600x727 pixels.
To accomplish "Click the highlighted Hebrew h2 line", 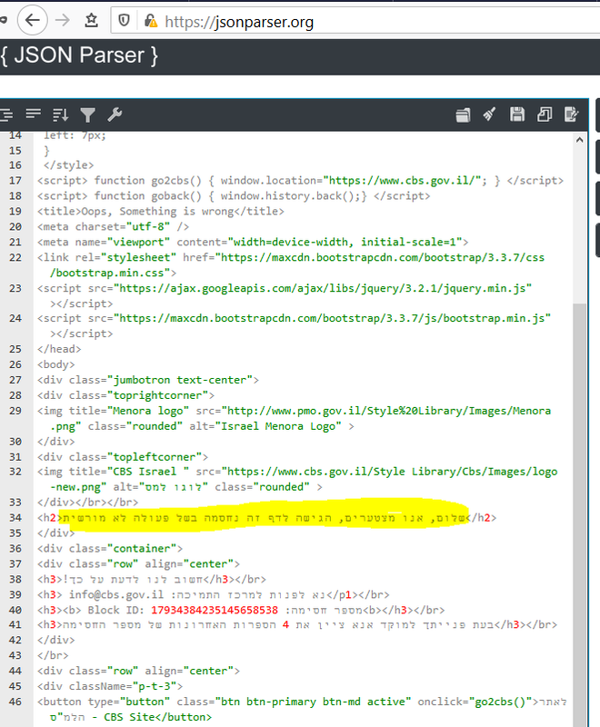I will [266, 518].
